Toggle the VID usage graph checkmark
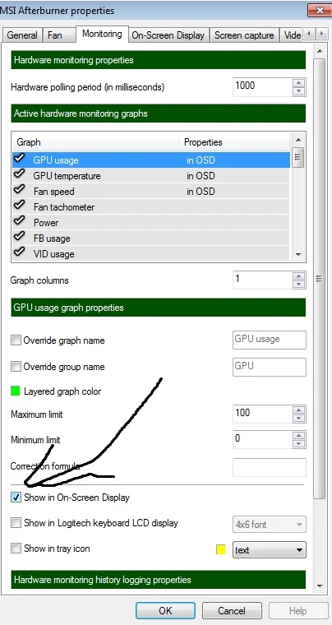Image resolution: width=332 pixels, height=625 pixels. (x=19, y=252)
